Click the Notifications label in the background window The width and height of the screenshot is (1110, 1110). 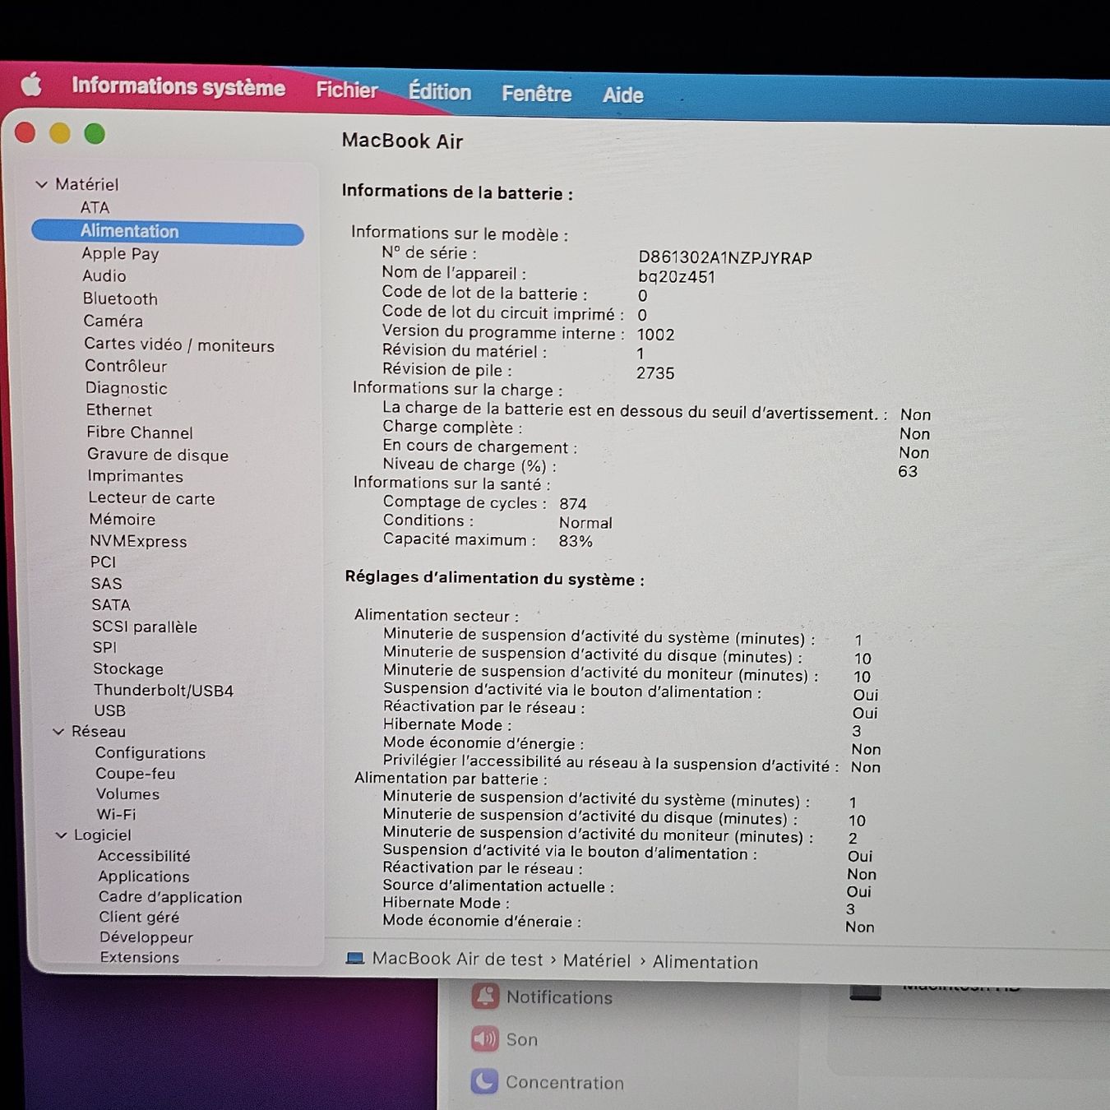point(559,997)
